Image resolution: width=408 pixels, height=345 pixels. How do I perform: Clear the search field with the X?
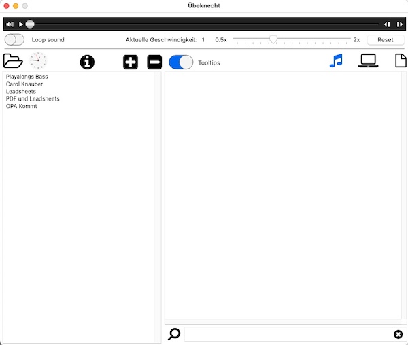pos(398,334)
